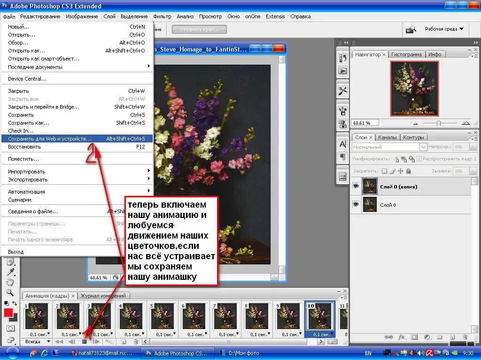The height and width of the screenshot is (360, 481).
Task: Convert to timeline animation icon
Action: (x=332, y=342)
